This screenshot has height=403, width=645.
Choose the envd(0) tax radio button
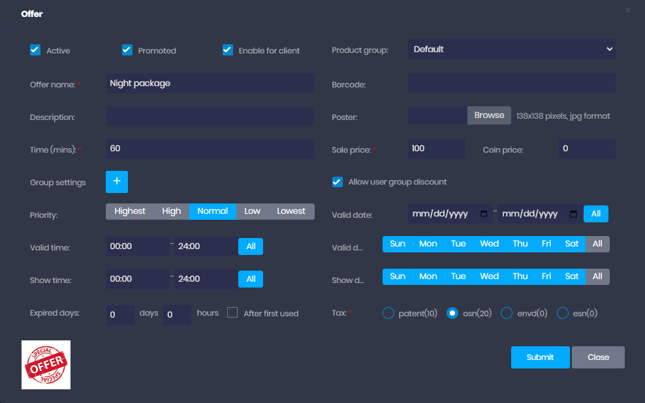506,313
